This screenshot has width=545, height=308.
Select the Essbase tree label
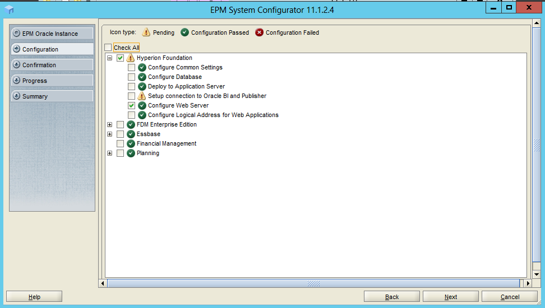[149, 134]
